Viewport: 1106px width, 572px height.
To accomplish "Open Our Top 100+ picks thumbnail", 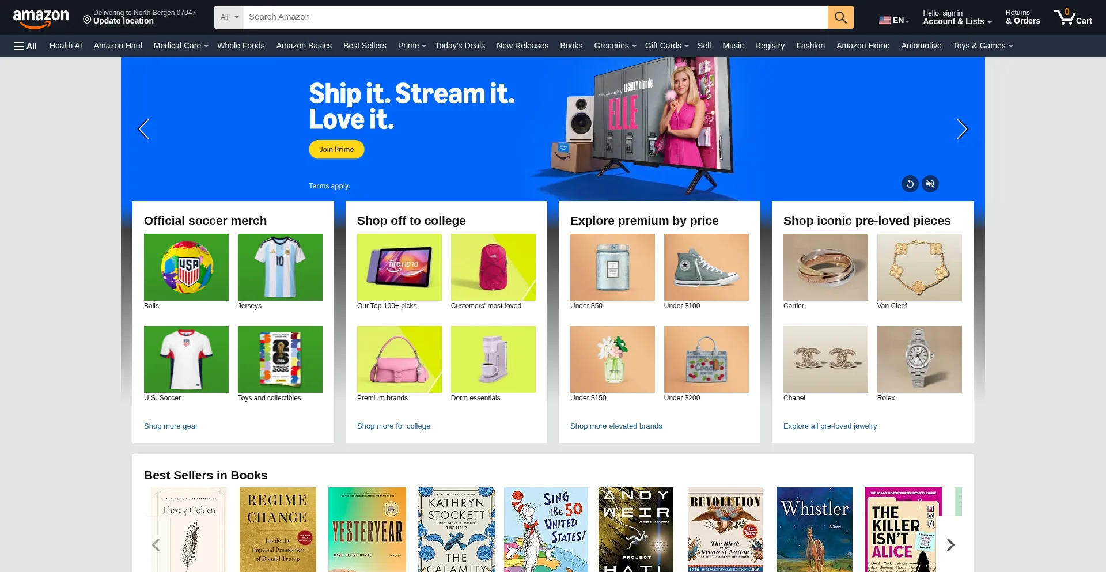I will click(399, 267).
